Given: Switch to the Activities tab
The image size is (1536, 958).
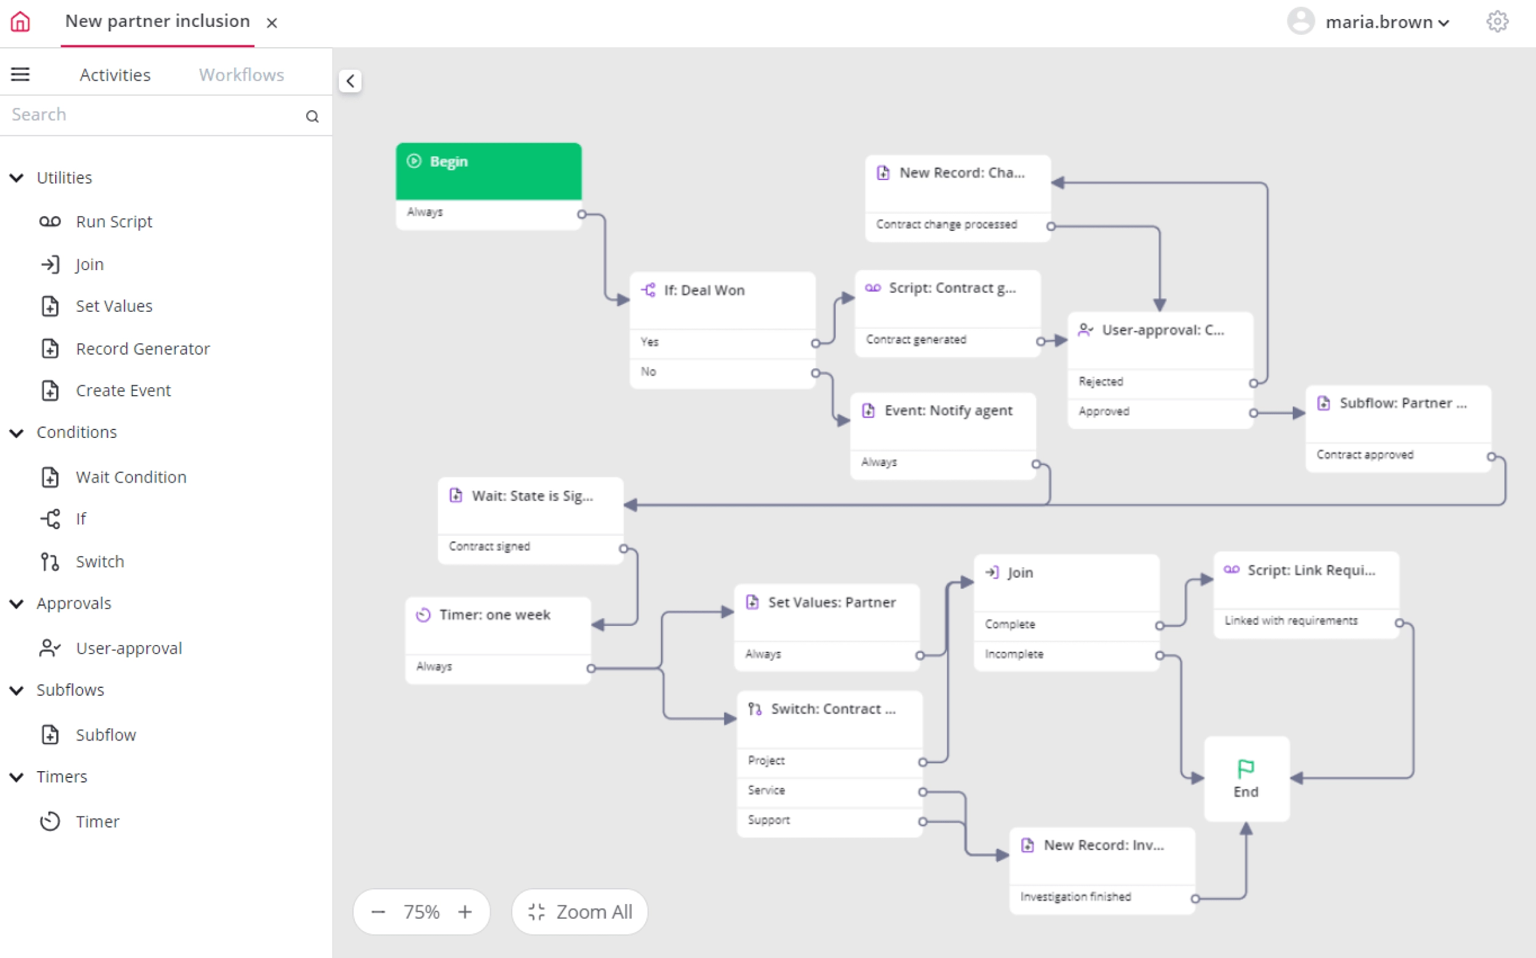Looking at the screenshot, I should coord(115,74).
